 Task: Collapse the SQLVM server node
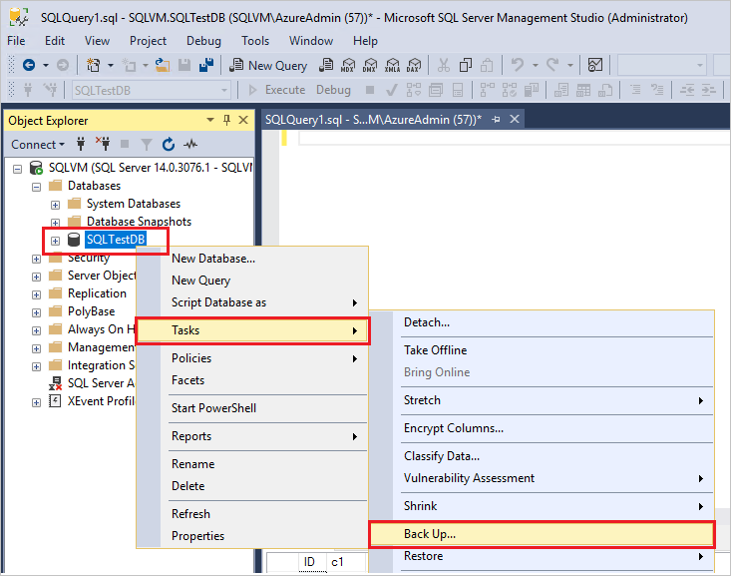(x=17, y=169)
